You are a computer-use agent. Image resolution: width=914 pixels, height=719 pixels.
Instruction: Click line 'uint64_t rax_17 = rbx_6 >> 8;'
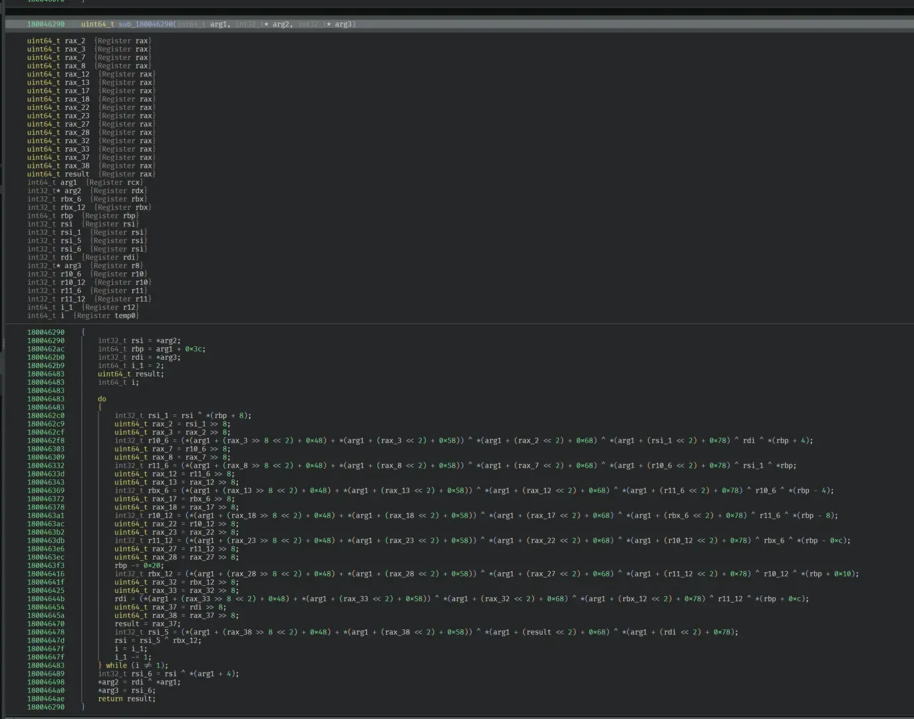coord(175,499)
